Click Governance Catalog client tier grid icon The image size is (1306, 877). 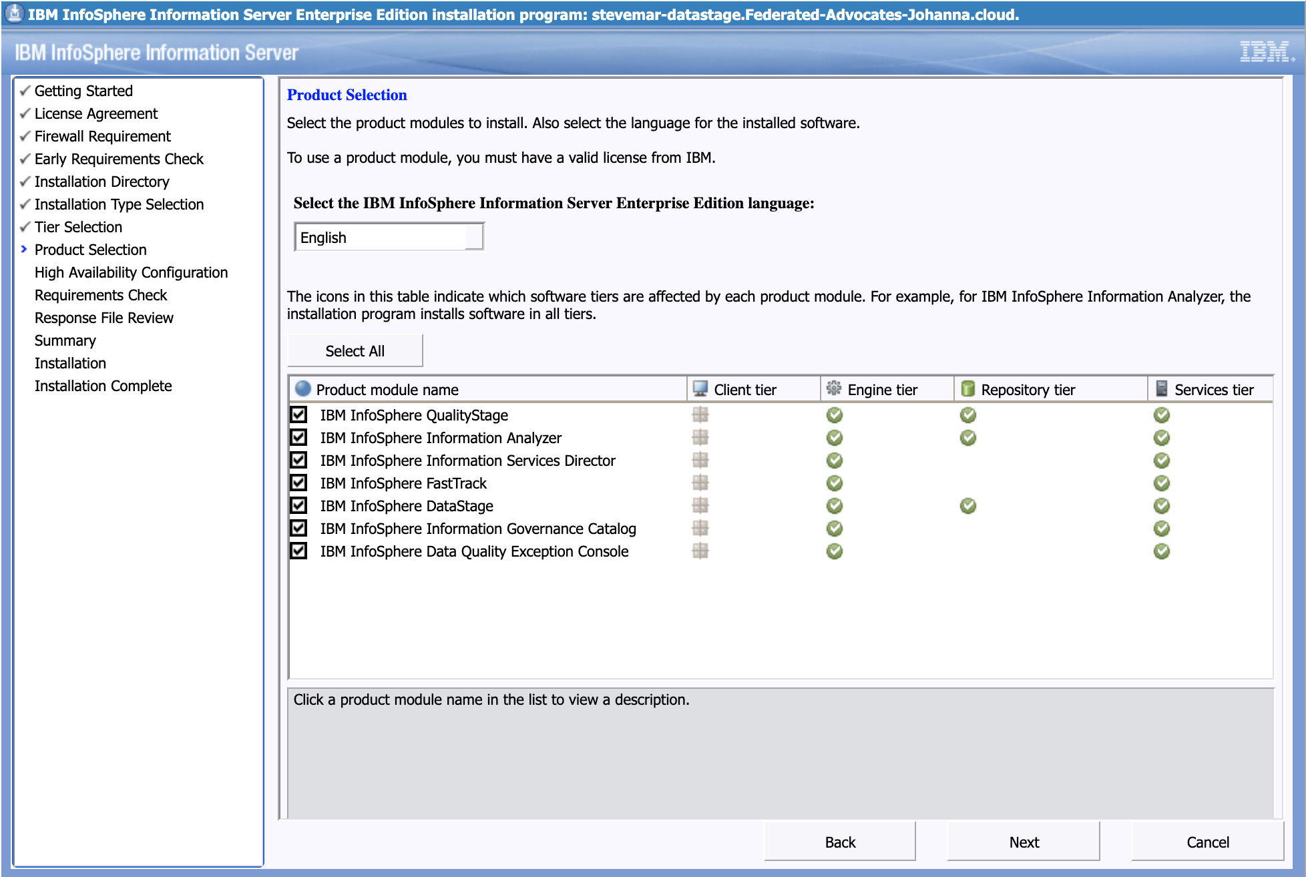[700, 528]
